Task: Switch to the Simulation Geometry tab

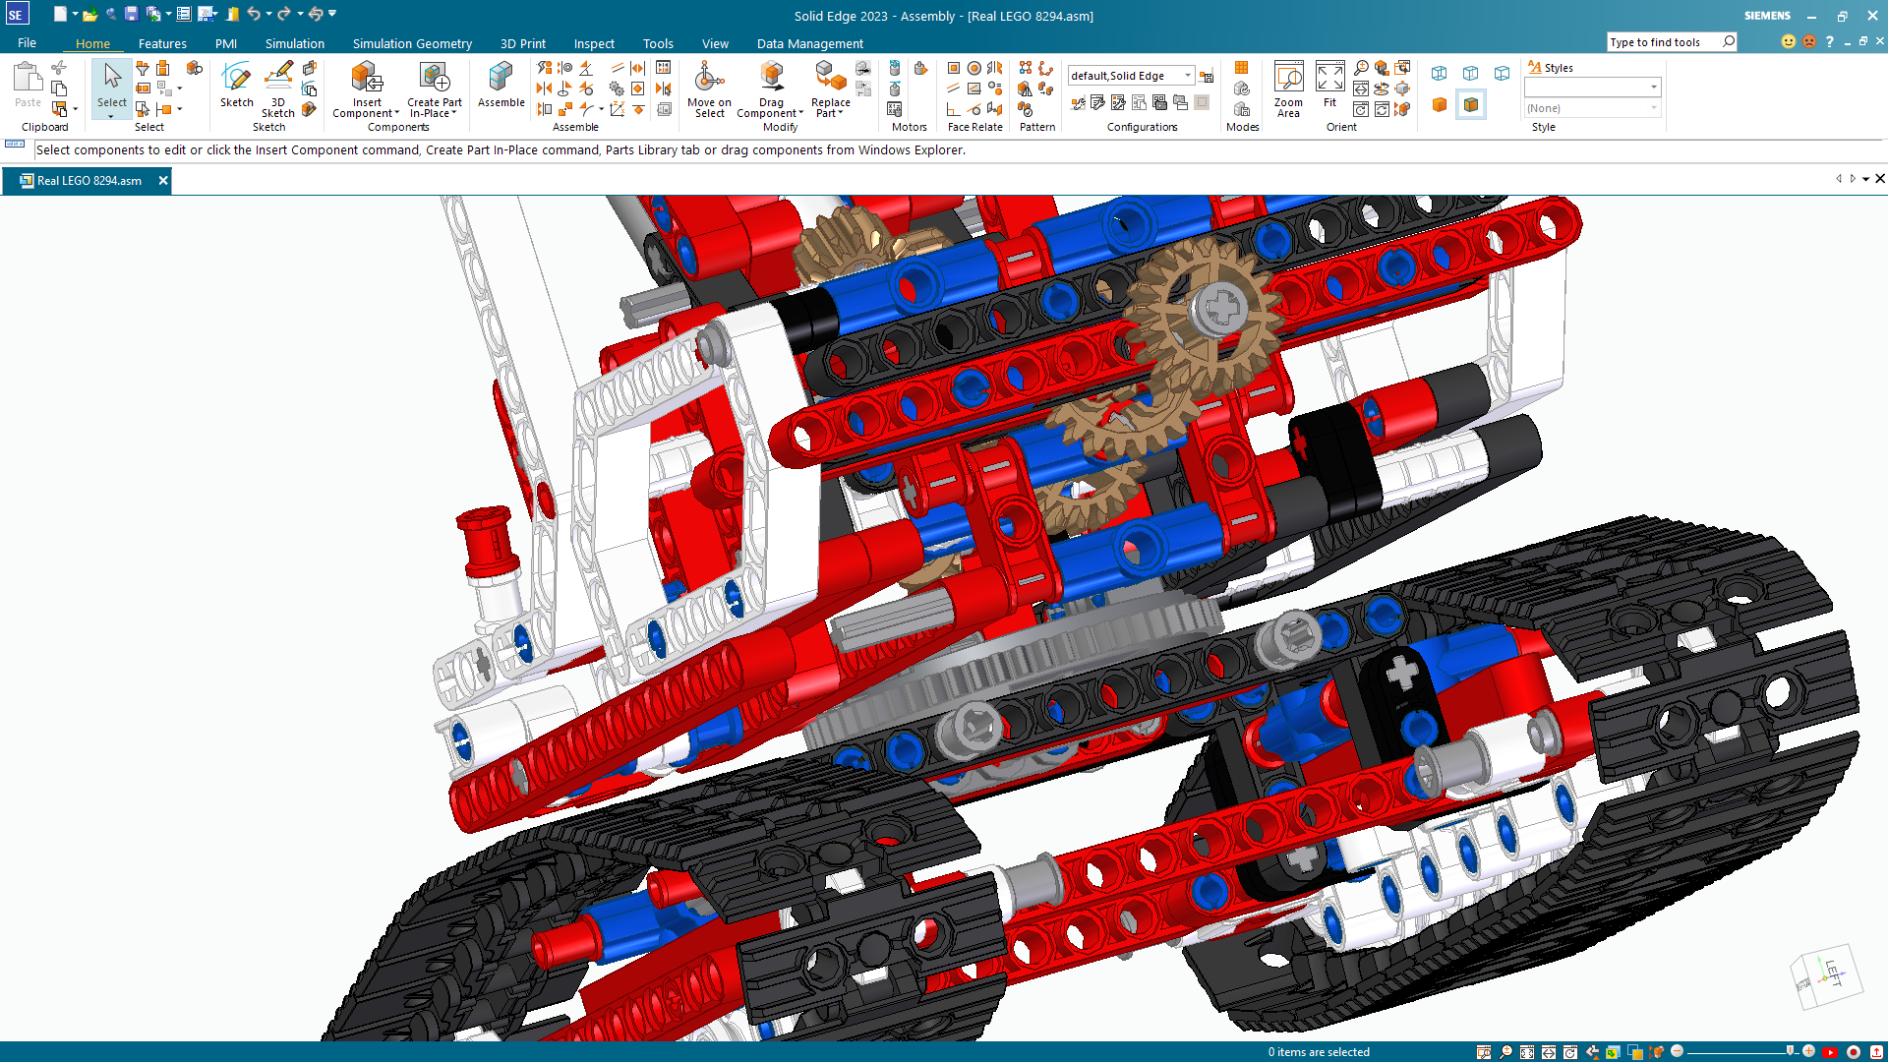Action: pos(412,43)
